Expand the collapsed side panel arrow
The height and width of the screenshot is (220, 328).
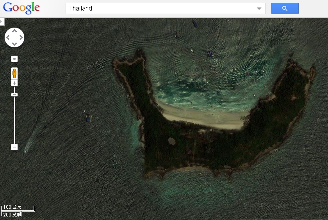tap(2, 22)
